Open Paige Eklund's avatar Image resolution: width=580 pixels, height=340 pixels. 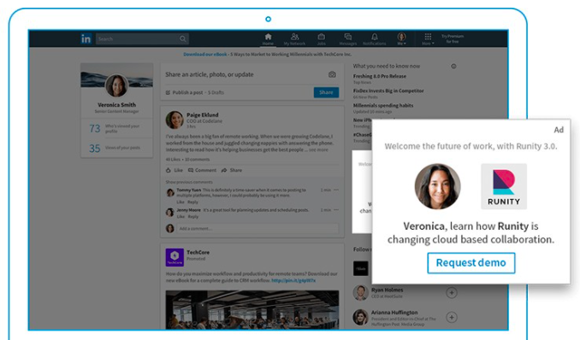pos(175,120)
